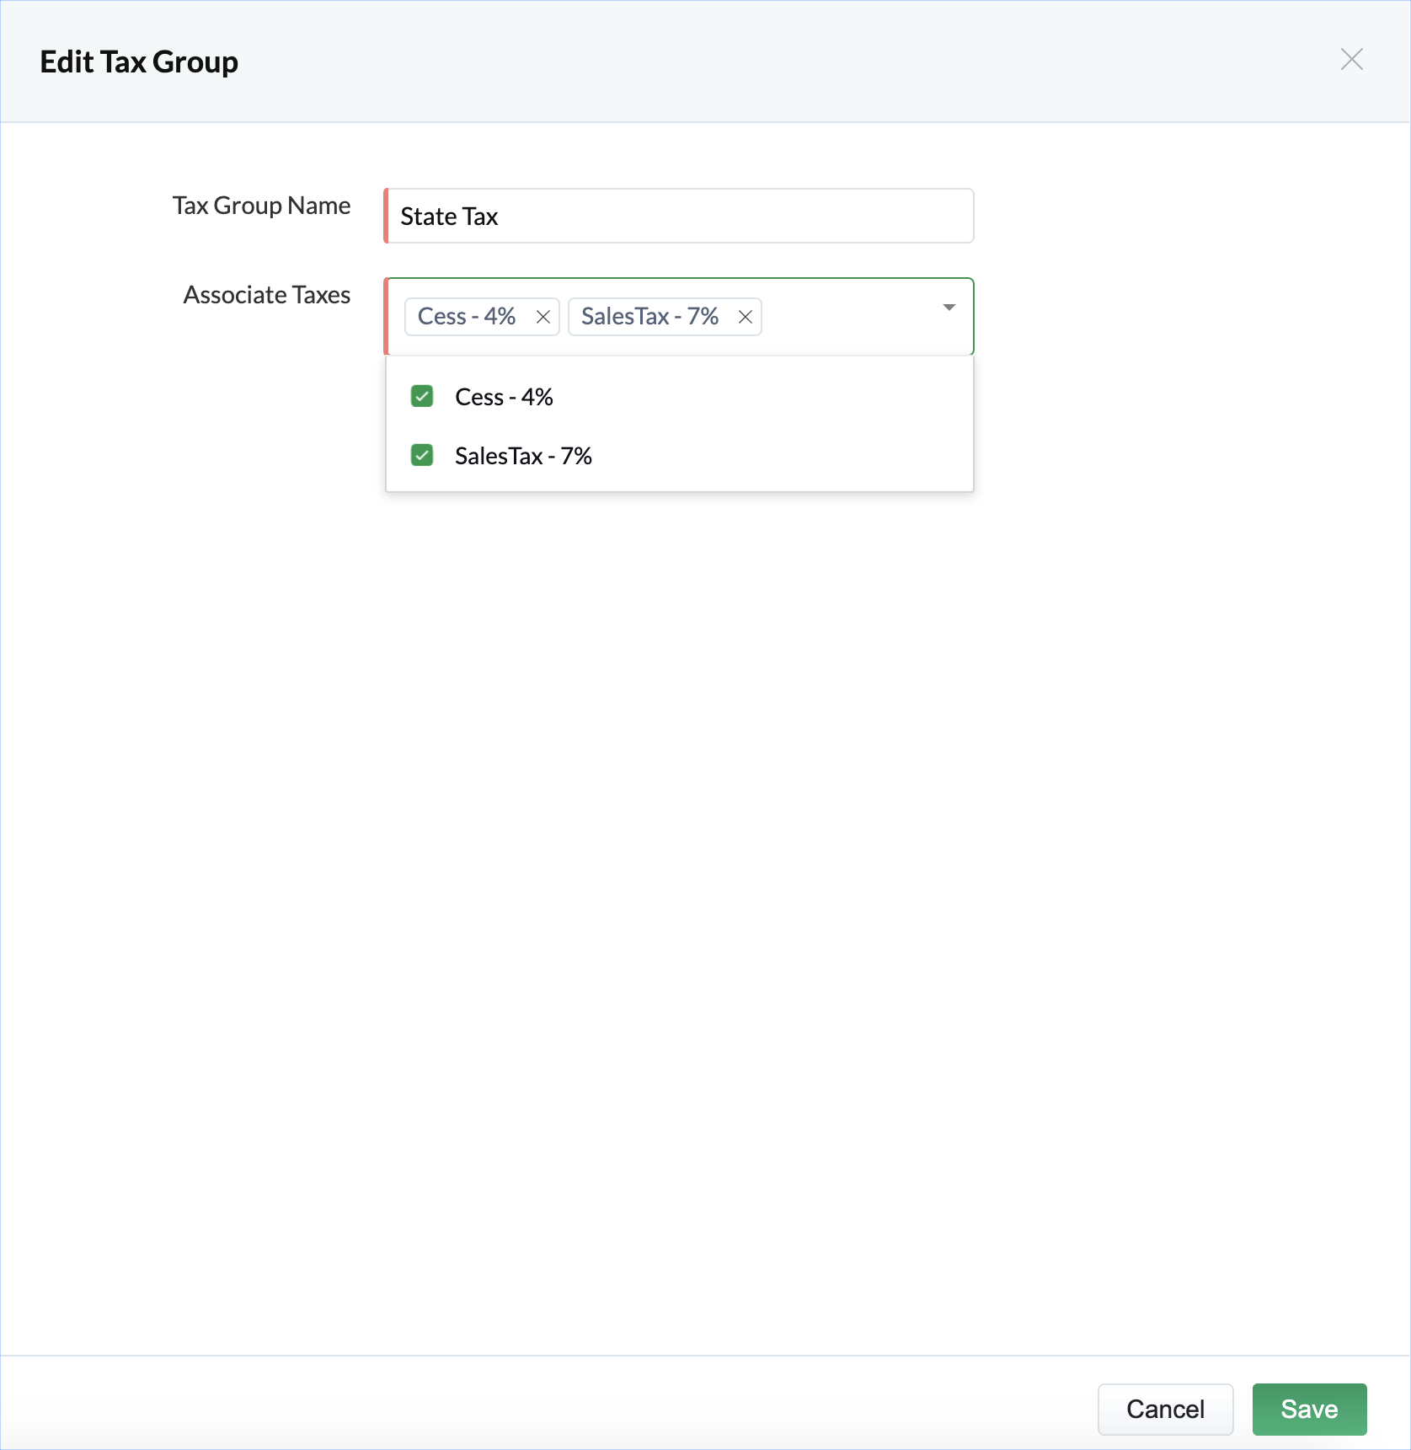Uncheck the Cess - 4% checkbox
The height and width of the screenshot is (1450, 1411).
pyautogui.click(x=422, y=396)
